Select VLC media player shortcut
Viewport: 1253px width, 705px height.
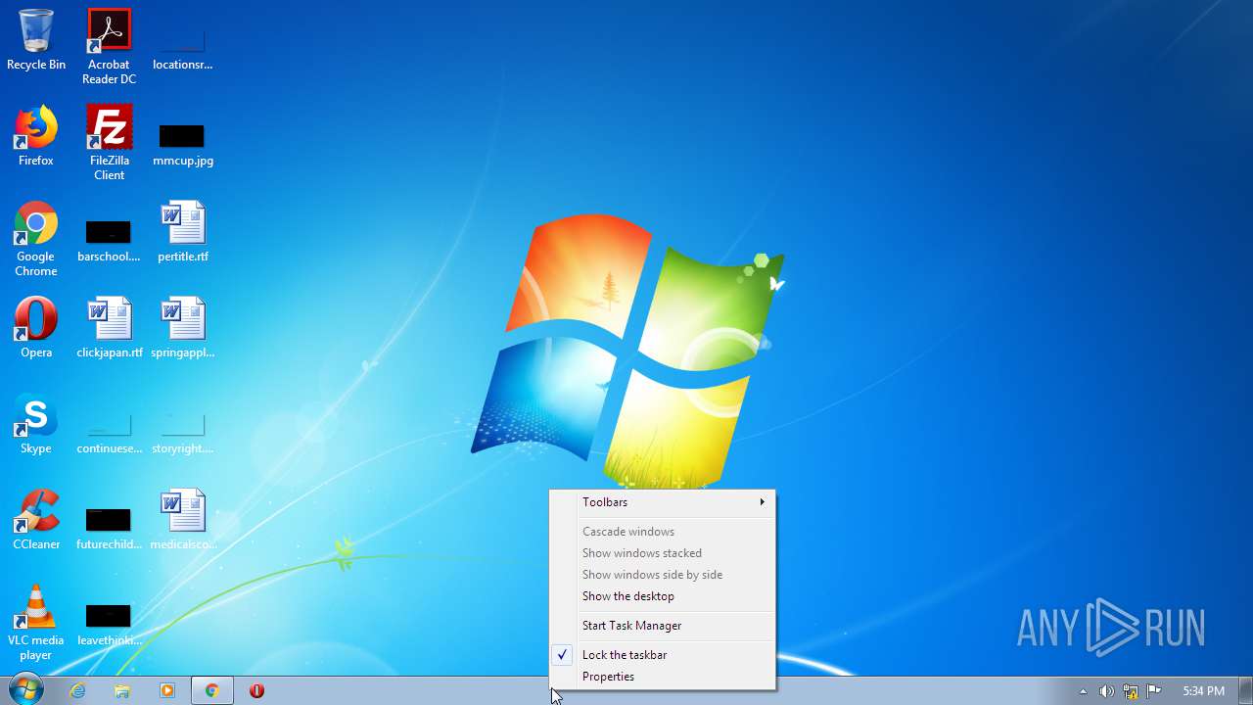(36, 623)
